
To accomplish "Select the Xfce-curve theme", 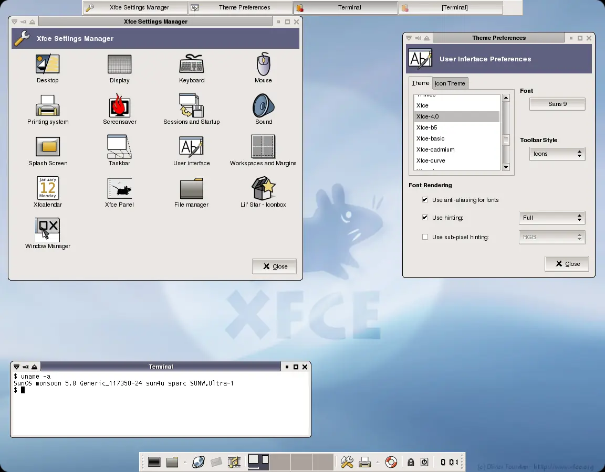I will 457,160.
